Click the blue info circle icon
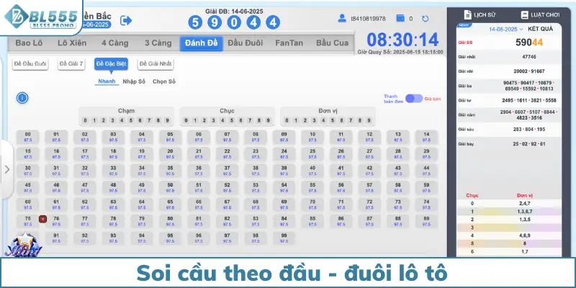This screenshot has height=288, width=576. pos(22,98)
